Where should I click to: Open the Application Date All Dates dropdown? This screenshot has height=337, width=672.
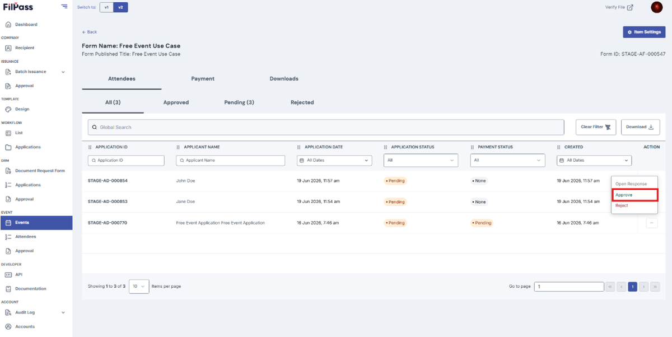334,160
